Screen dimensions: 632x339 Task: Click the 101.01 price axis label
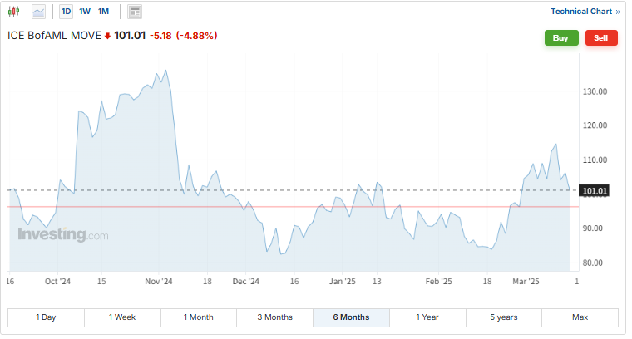pos(594,191)
